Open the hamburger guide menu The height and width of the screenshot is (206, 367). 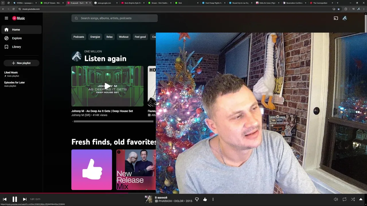pos(6,18)
